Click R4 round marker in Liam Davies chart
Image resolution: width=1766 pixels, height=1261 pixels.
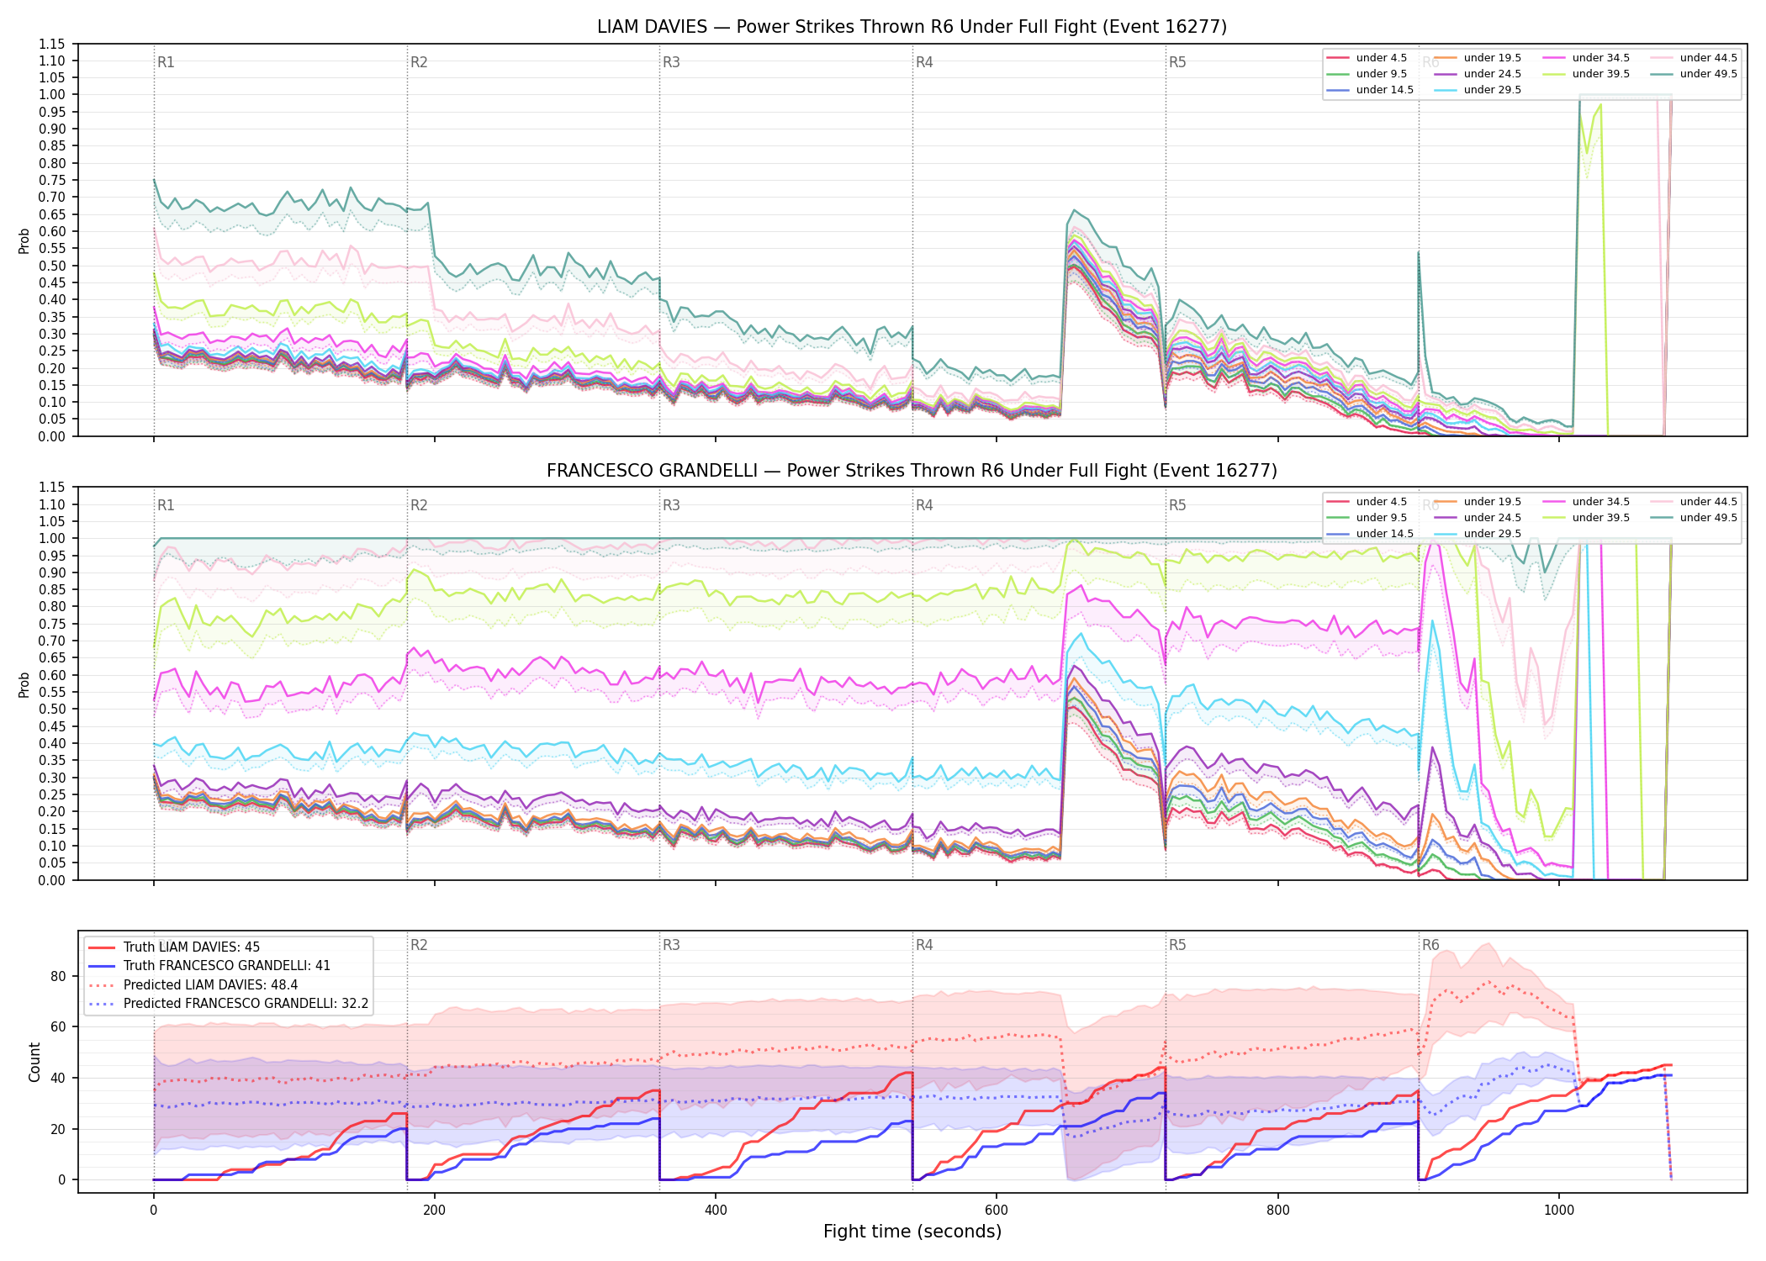coord(924,62)
